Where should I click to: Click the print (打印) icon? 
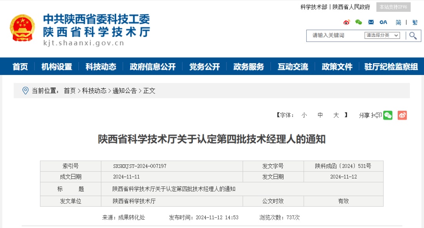pos(376,115)
